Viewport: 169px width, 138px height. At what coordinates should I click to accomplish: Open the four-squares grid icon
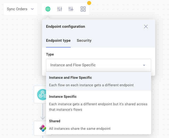click(83, 9)
